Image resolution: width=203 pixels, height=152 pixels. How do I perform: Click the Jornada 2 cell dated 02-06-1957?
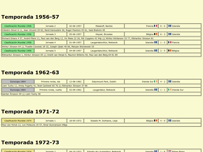click(x=51, y=26)
